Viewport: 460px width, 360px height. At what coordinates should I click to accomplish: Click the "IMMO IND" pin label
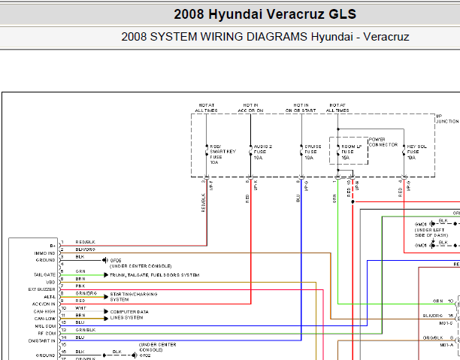tap(44, 253)
